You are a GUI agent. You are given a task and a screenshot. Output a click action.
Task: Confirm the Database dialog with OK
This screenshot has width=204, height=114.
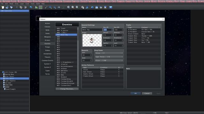point(135,93)
